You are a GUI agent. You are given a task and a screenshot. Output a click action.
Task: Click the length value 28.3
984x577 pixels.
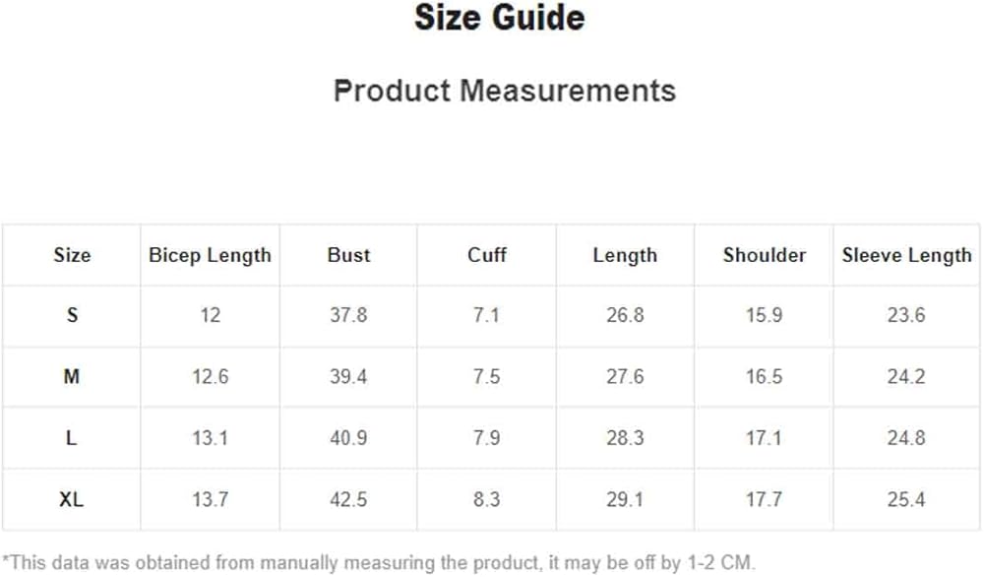point(625,438)
